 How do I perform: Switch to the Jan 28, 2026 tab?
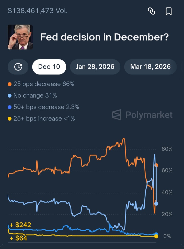[95, 67]
